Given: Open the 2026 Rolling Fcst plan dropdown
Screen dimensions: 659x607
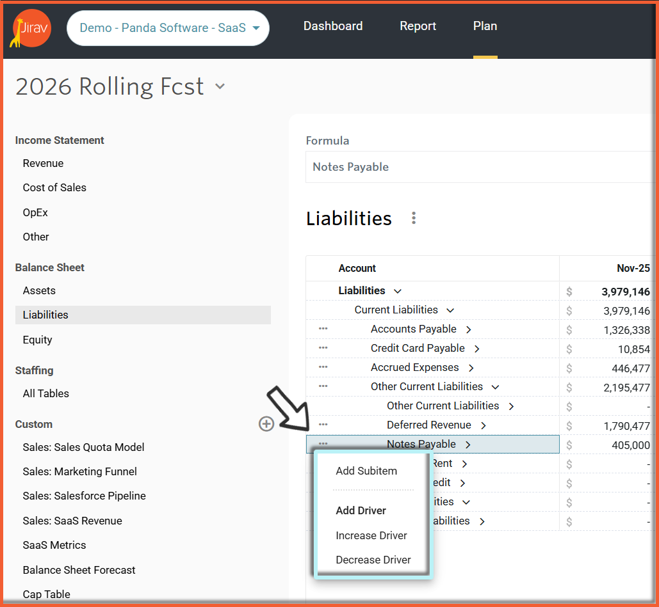Looking at the screenshot, I should tap(220, 86).
